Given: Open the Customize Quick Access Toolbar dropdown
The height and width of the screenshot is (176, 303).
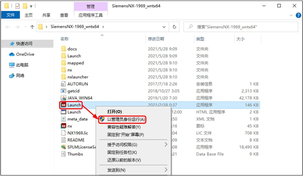Looking at the screenshot, I should (x=31, y=6).
